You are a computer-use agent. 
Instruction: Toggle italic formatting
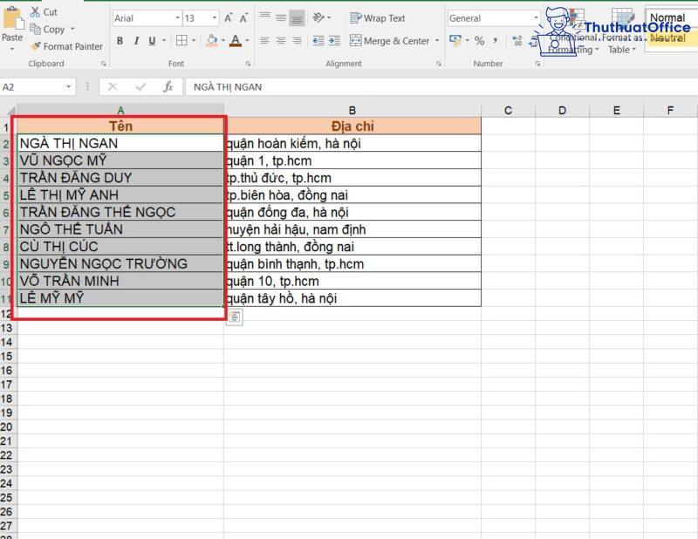(137, 41)
